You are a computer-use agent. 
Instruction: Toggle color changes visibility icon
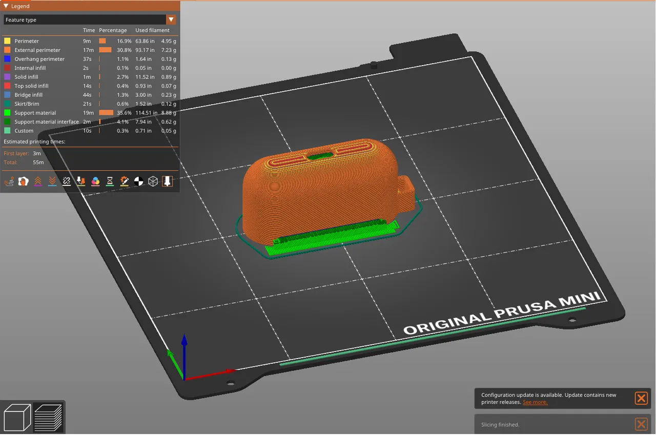coord(95,181)
